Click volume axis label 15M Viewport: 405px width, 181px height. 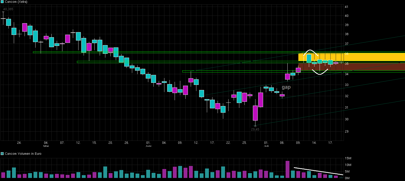(x=348, y=158)
